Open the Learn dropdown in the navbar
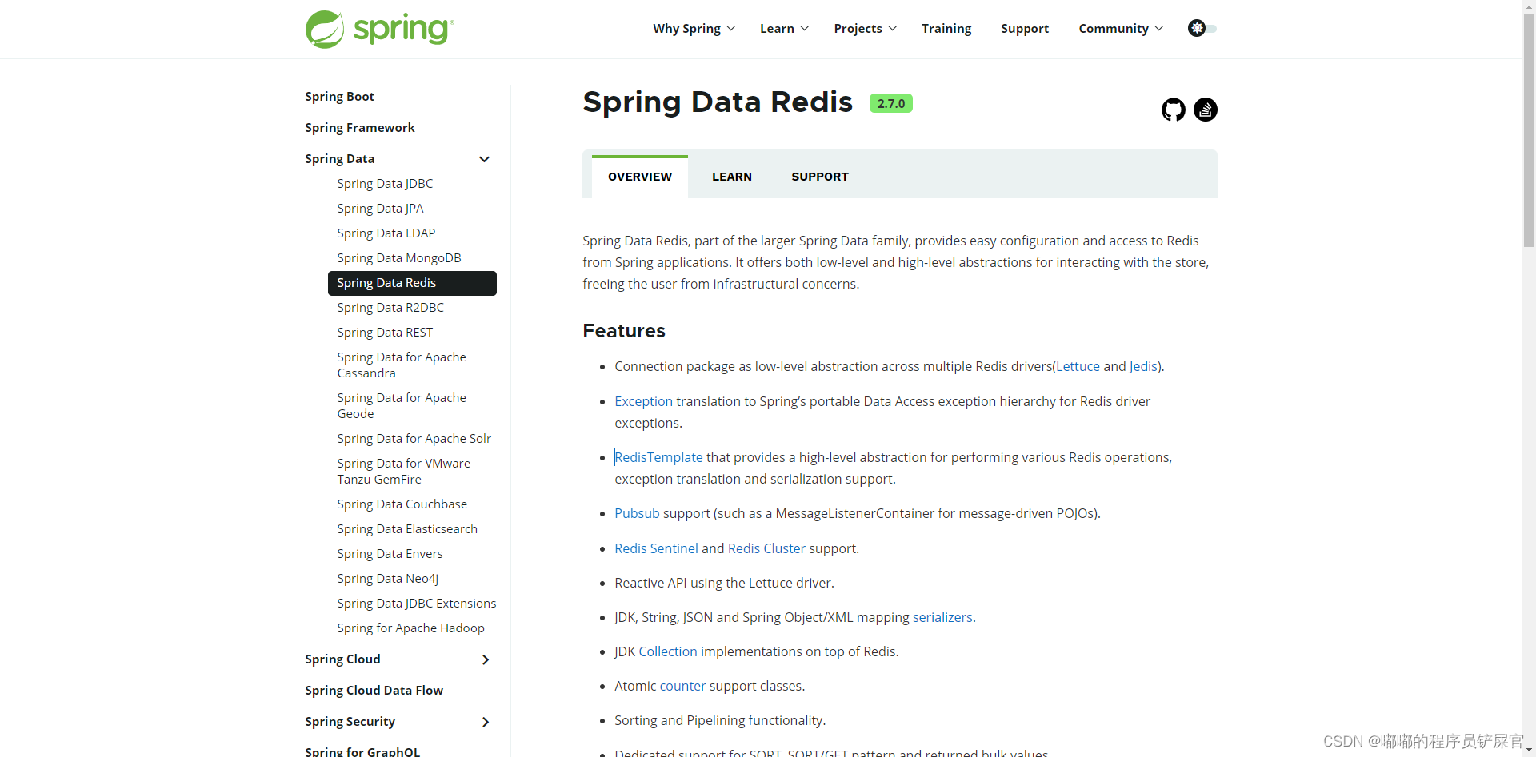Viewport: 1536px width, 757px height. coord(784,29)
